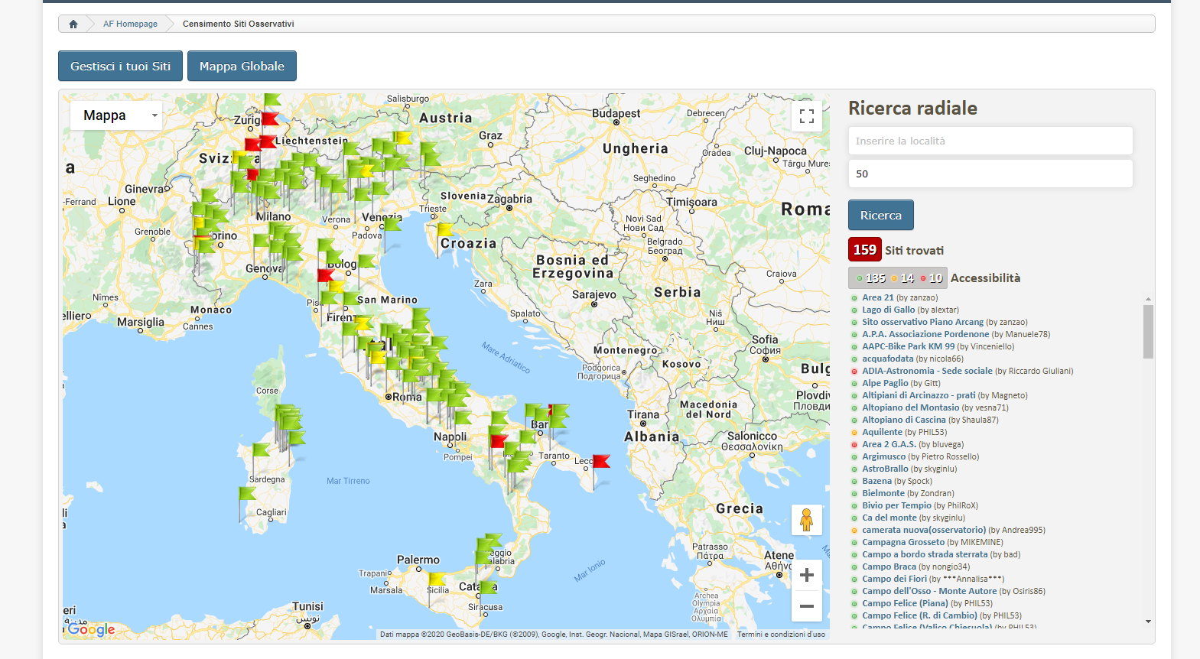The width and height of the screenshot is (1200, 659).
Task: Open the AAPC-Bike Park KM 99 site
Action: click(x=909, y=347)
